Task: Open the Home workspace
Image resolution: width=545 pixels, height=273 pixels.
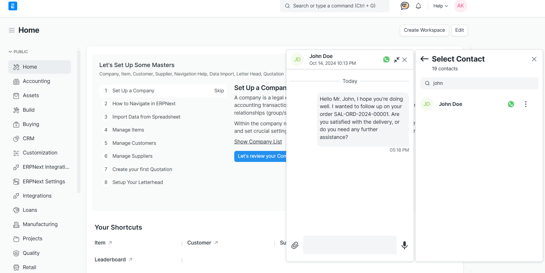Action: pos(40,67)
